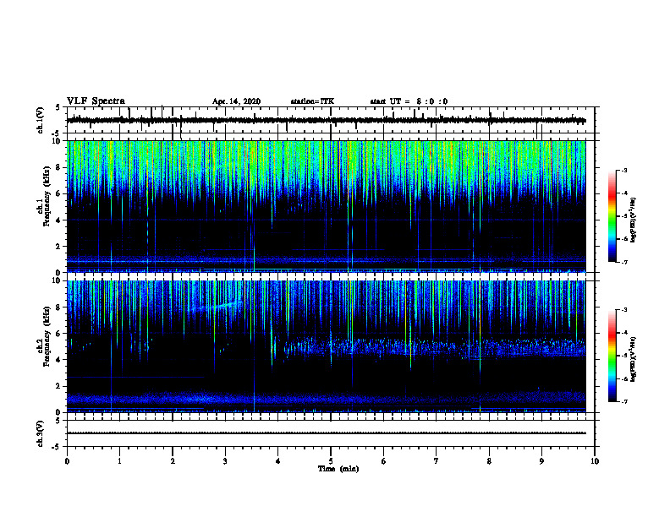Click the "station=ITK" header label
The width and height of the screenshot is (670, 517).
click(x=312, y=101)
